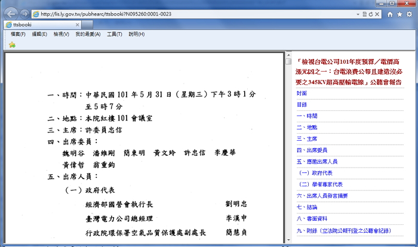Go to the 目錄 contents link
Image resolution: width=418 pixels, height=247 pixels.
[x=302, y=104]
